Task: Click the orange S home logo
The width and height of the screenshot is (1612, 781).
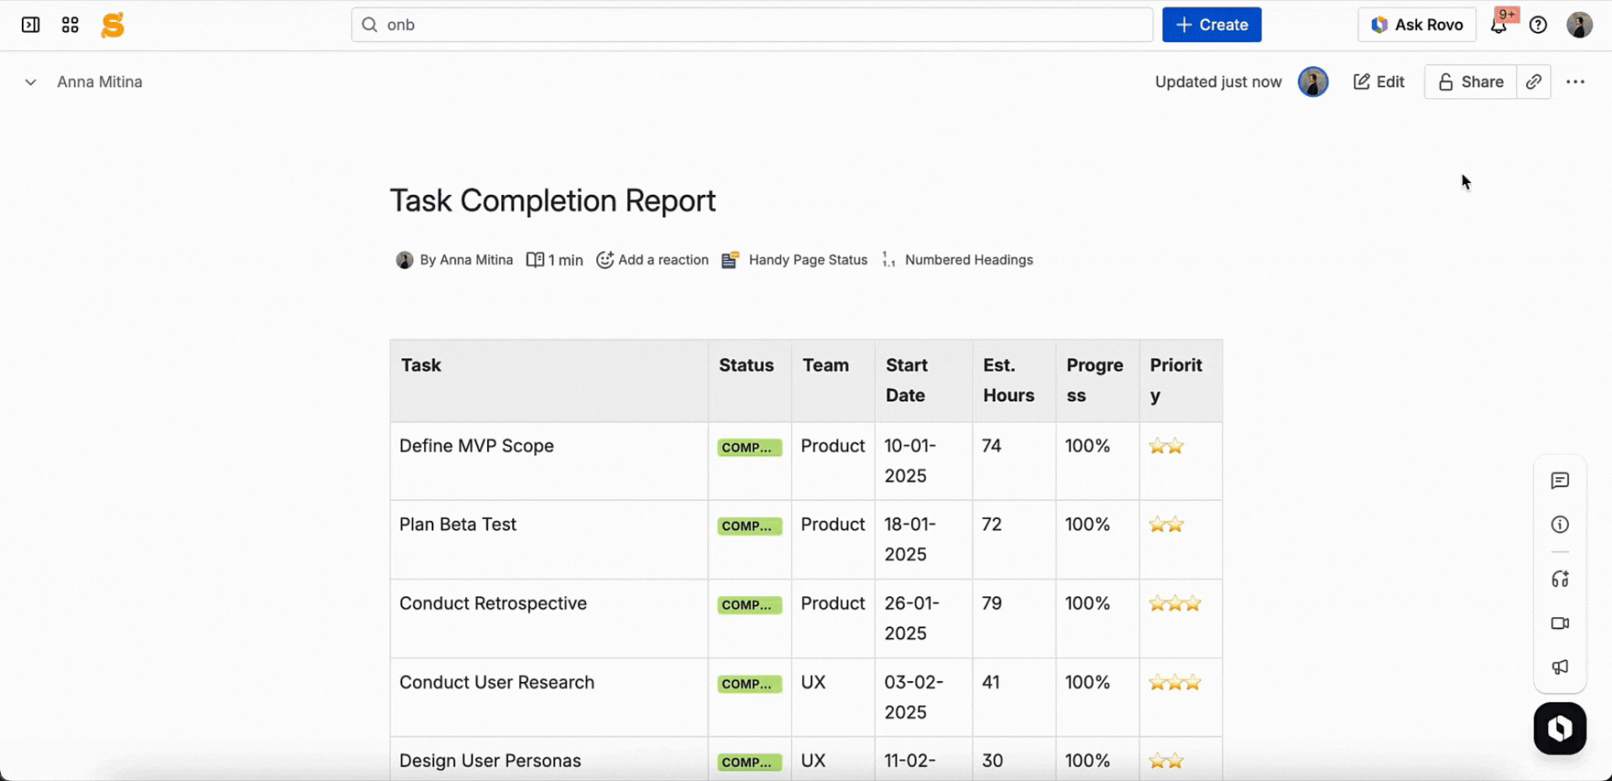Action: click(113, 25)
